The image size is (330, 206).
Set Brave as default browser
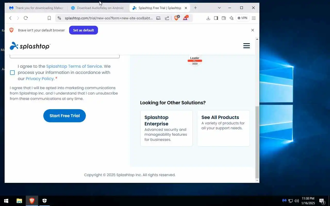pos(84,30)
